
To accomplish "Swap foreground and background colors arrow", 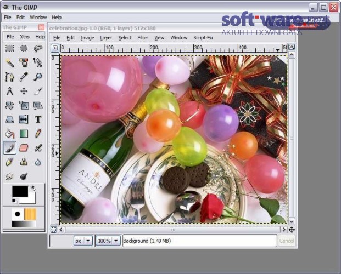I will click(x=33, y=188).
